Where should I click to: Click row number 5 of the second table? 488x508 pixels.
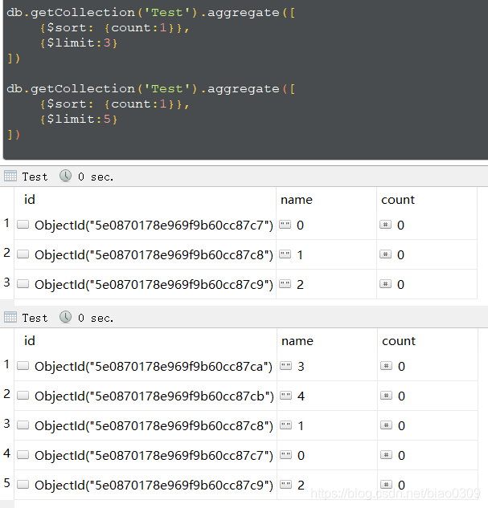[6, 483]
